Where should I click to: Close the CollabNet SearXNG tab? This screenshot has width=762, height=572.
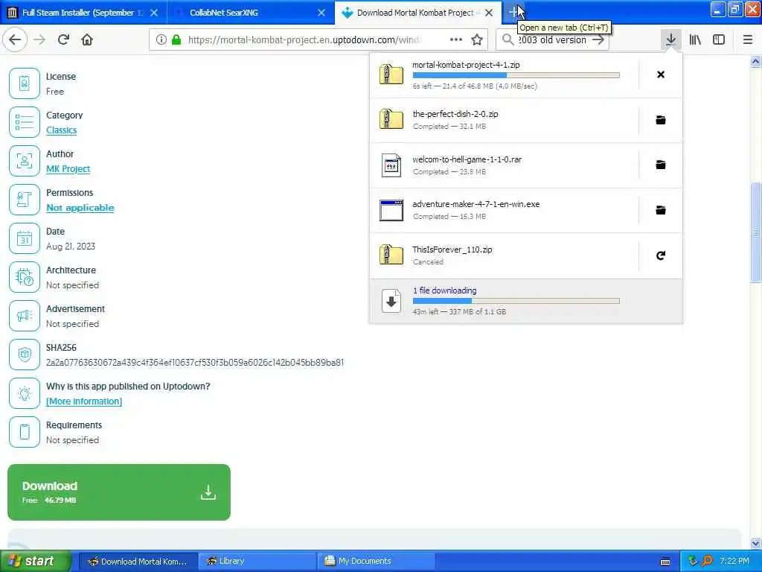tap(321, 13)
